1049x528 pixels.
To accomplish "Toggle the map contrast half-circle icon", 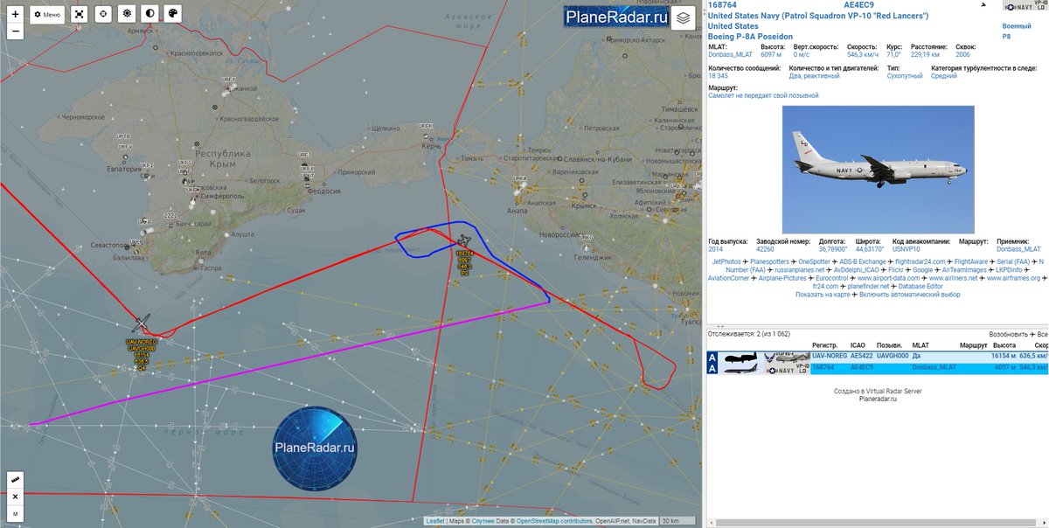I will (149, 15).
